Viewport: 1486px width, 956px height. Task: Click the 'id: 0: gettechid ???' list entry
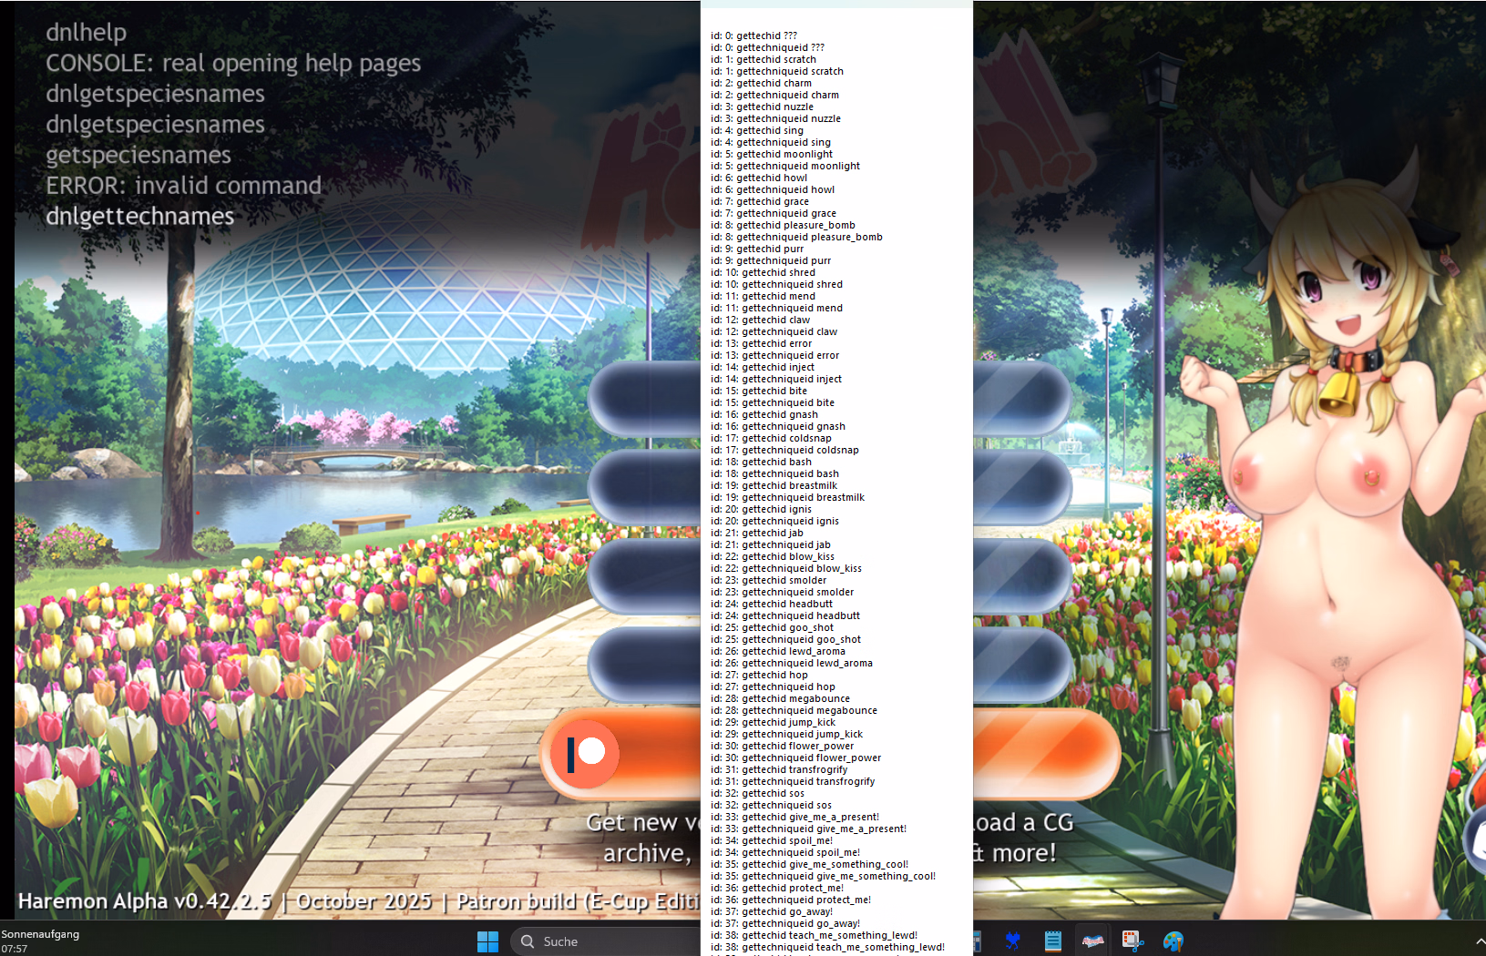(753, 36)
